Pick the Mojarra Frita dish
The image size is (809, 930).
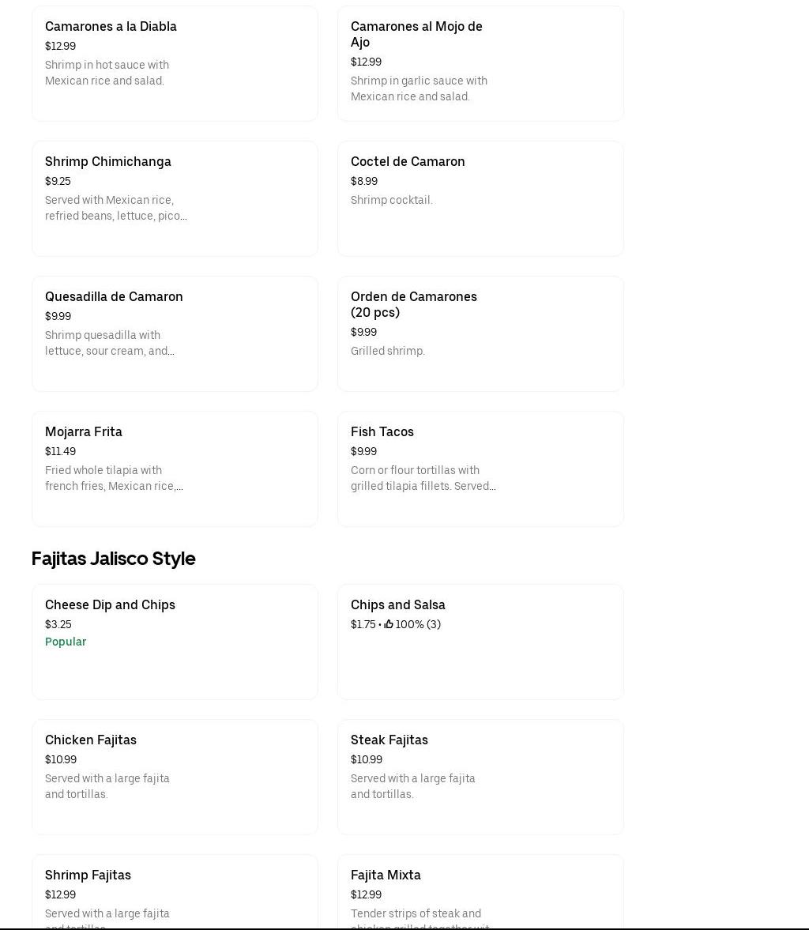click(x=175, y=469)
